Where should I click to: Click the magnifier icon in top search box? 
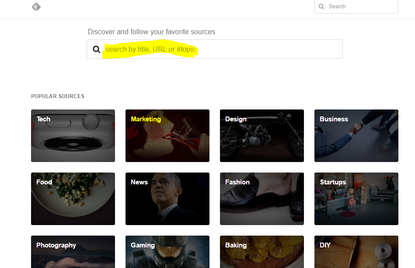tap(321, 7)
